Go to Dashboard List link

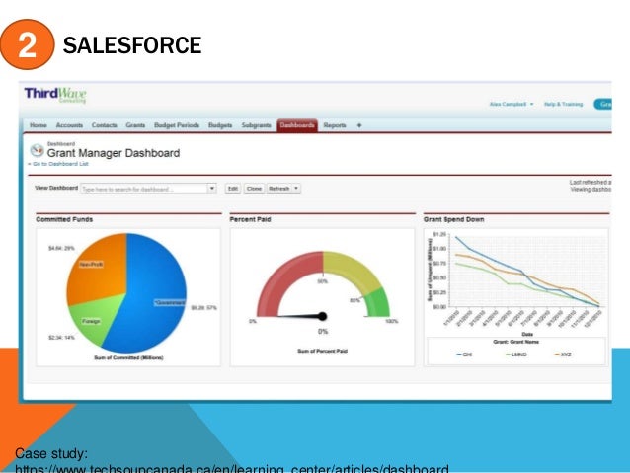point(58,164)
